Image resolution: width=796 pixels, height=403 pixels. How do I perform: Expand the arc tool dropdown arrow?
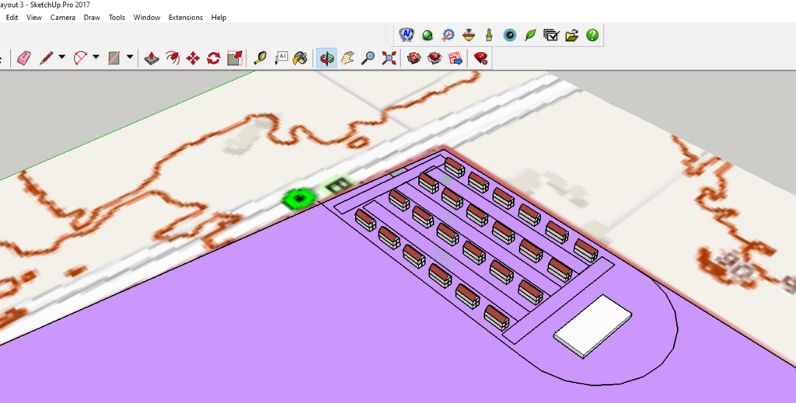pos(96,58)
